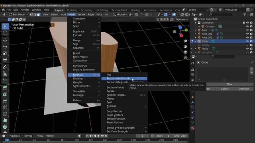Switch to the Sculpting workspace tab
Screen dimensions: 255x143
[x=86, y=10]
